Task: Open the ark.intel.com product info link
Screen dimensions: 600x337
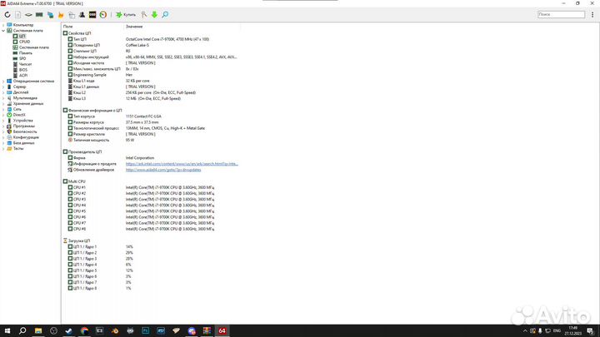Action: point(182,164)
